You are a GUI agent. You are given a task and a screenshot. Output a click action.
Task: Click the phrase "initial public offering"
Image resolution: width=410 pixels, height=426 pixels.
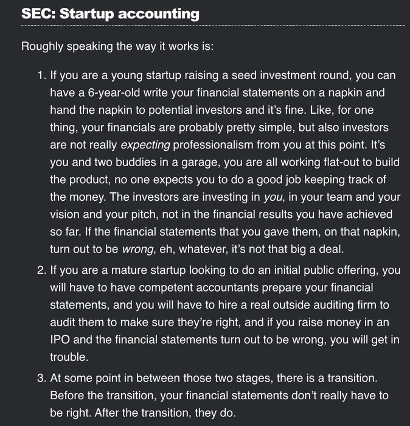click(326, 270)
